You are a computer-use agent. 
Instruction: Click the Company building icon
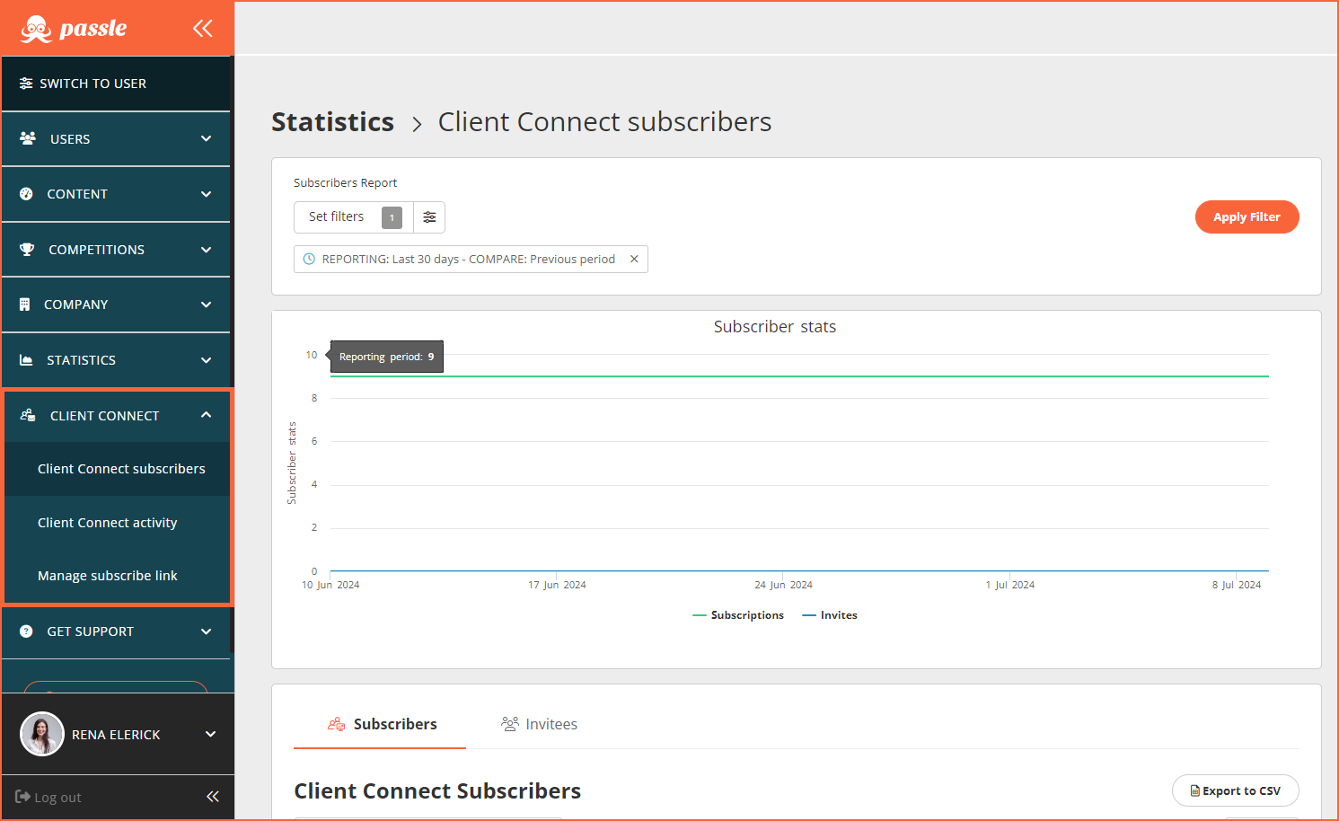[25, 305]
